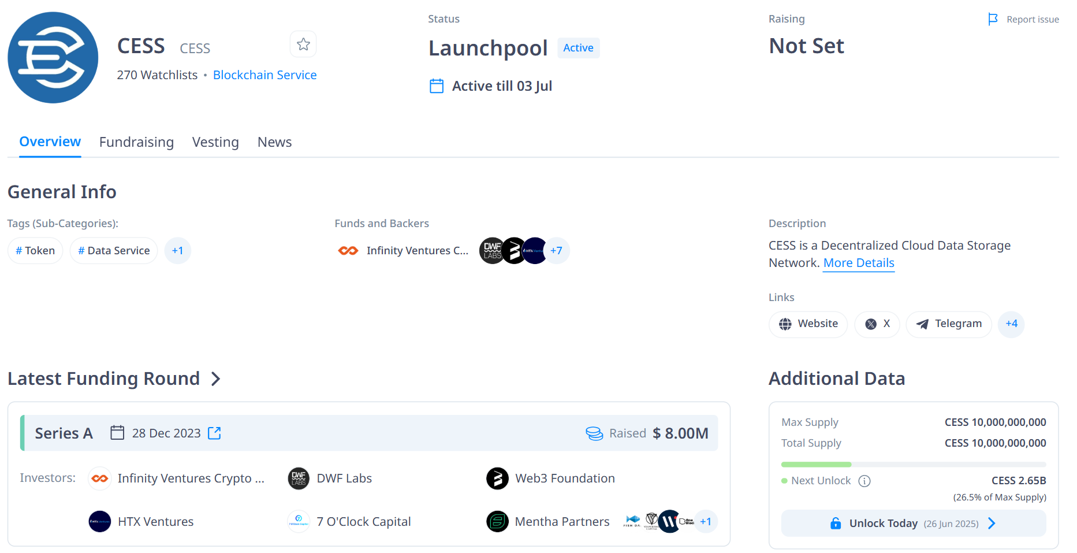Open the 7 O'Clock Capital investor name
This screenshot has width=1077, height=553.
(x=364, y=522)
